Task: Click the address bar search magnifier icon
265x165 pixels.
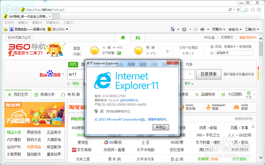Action: pos(230,10)
